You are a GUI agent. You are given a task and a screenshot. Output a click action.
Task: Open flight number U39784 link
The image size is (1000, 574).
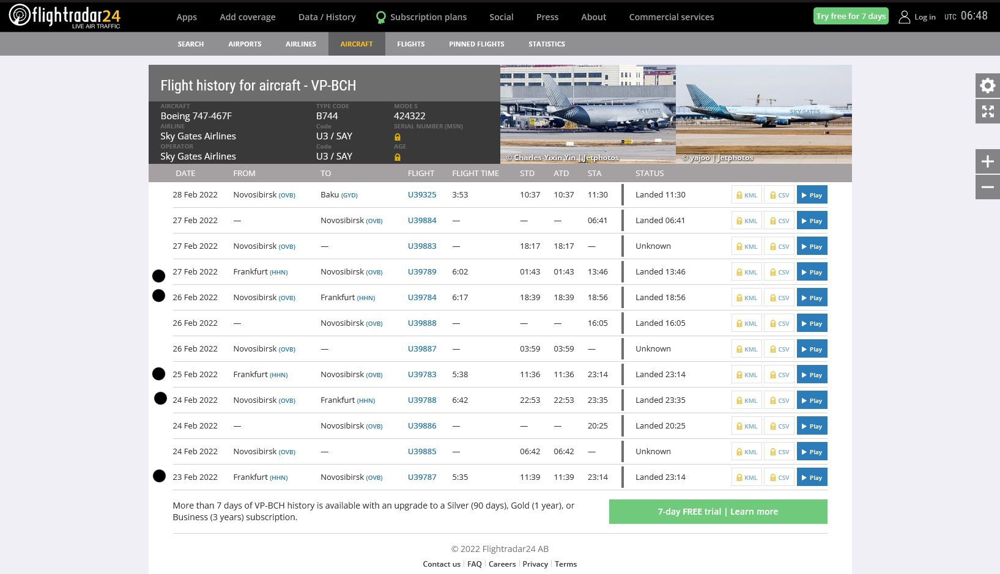pyautogui.click(x=422, y=298)
